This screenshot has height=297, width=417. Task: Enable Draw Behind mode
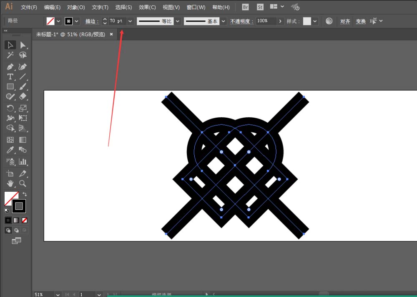17,230
